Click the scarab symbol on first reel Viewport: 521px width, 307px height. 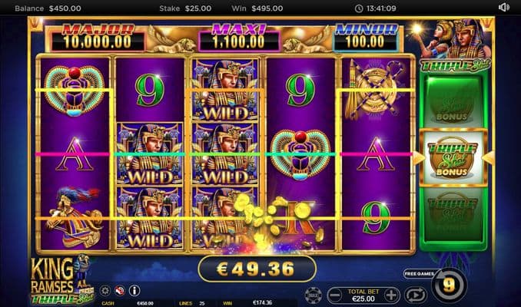point(74,90)
